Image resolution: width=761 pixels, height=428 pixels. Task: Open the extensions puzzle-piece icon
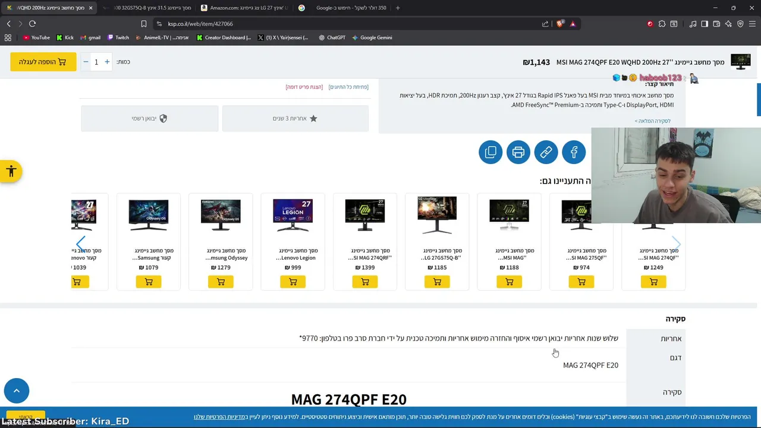(x=662, y=24)
